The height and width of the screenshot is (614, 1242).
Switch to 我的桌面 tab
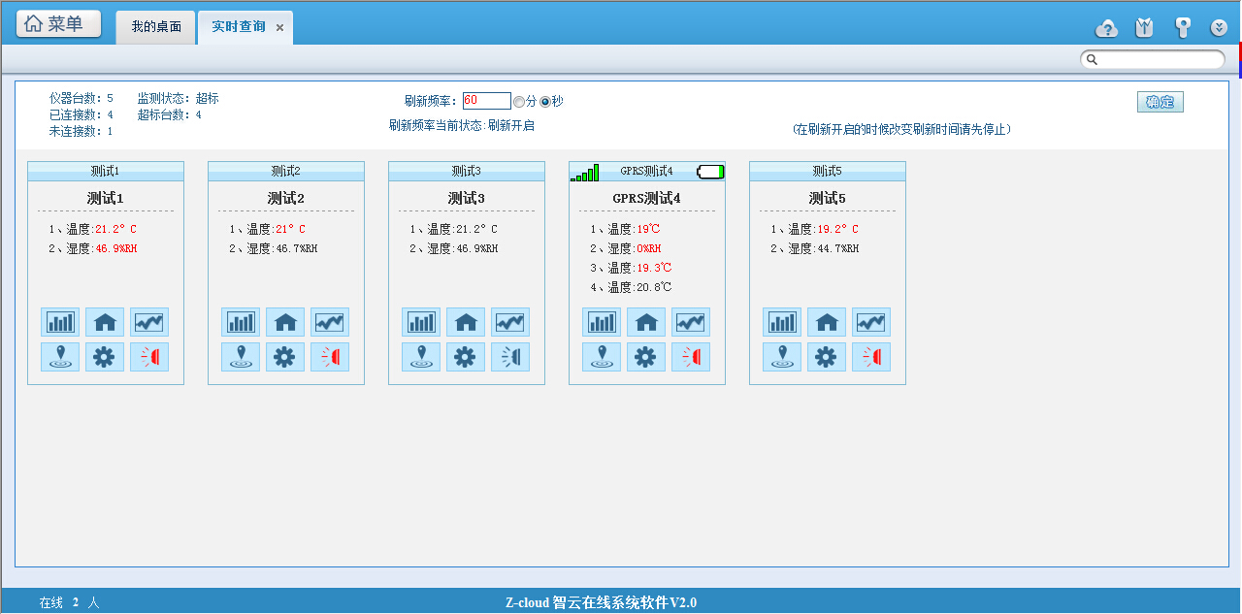click(156, 27)
